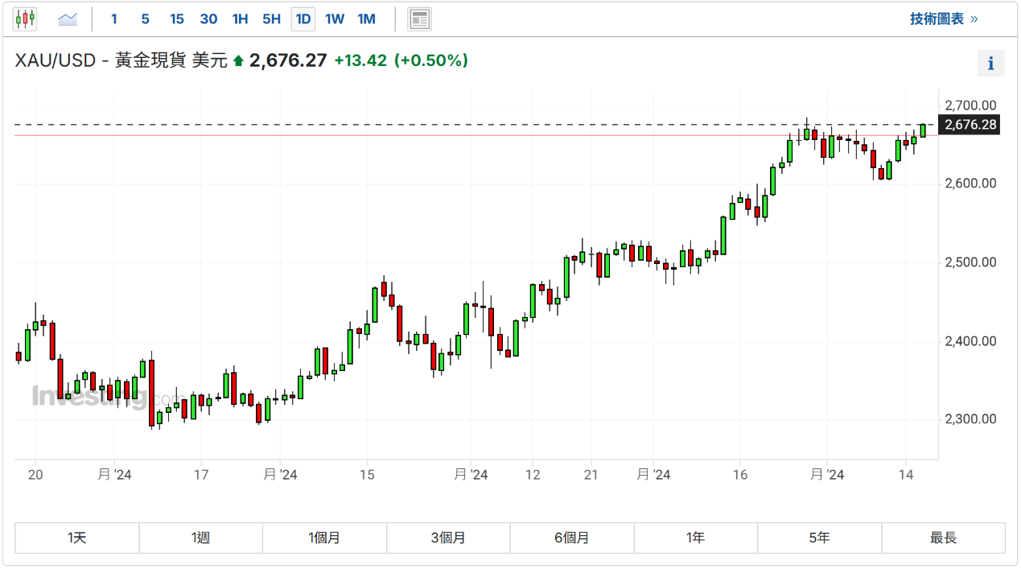Viewport: 1021px width, 569px height.
Task: Show the 6個月 time range
Action: (x=572, y=538)
